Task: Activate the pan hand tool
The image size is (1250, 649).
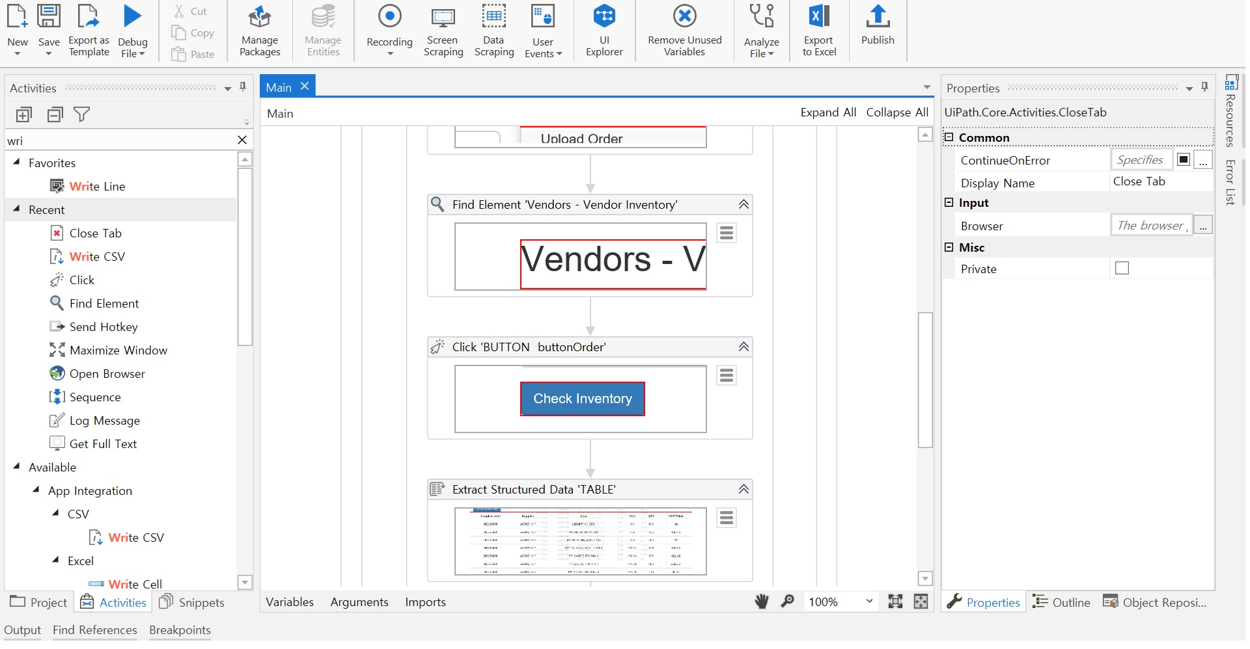Action: [762, 602]
